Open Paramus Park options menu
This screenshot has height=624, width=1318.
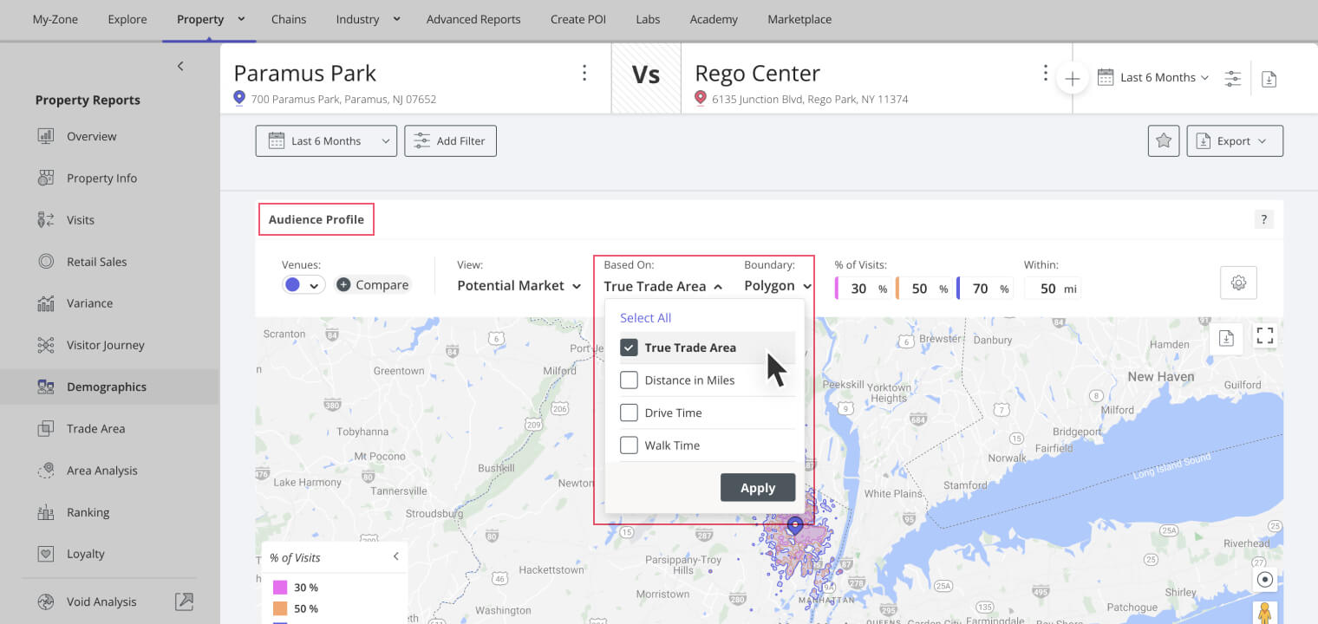(584, 73)
